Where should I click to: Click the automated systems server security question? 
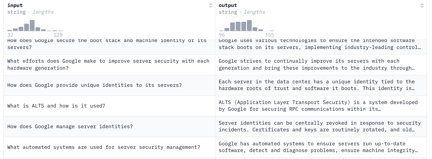point(104,147)
